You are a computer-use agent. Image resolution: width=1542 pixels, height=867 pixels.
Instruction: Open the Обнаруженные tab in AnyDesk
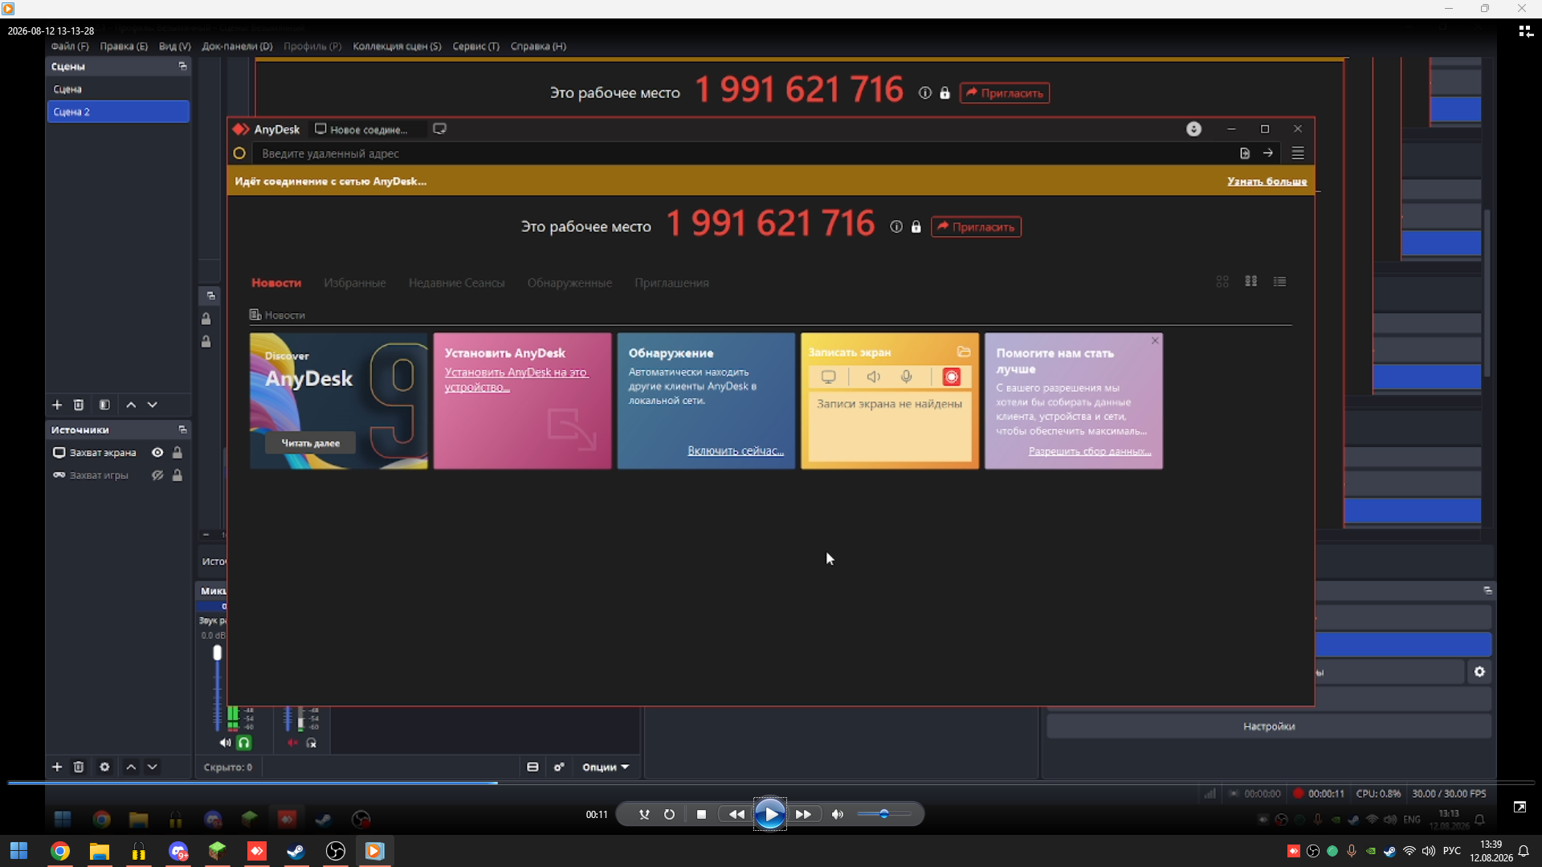tap(569, 283)
